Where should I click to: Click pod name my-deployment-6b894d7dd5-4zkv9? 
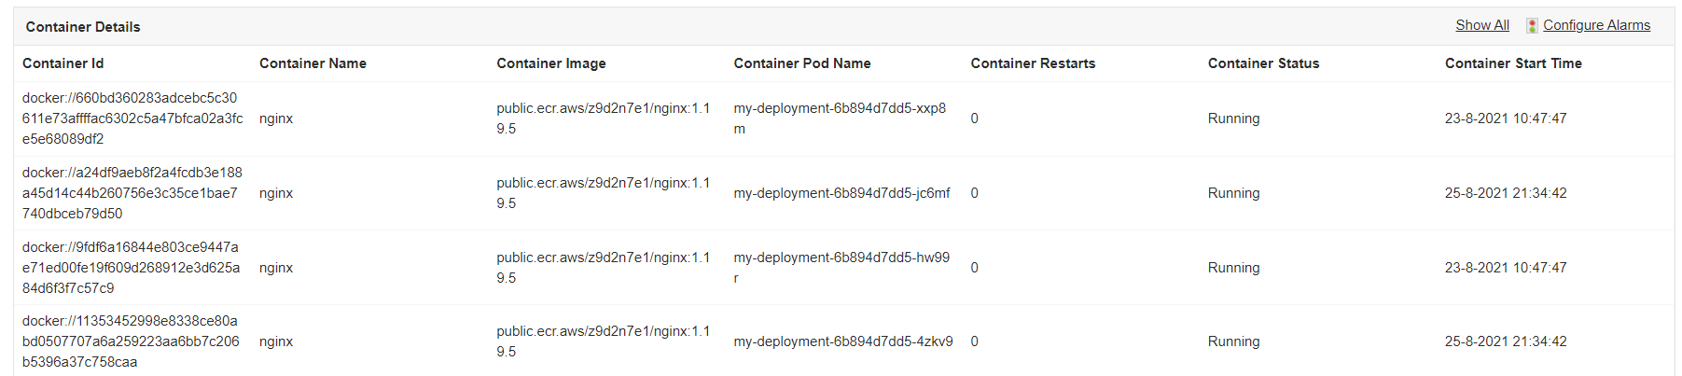click(842, 341)
